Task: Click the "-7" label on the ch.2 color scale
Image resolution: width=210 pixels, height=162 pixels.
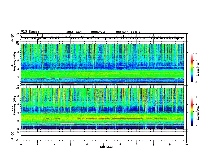Action: (195, 126)
